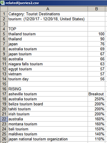Screen dimensions: 107x143
Task: Click cell with 'thailand tourism'
Action: 48,34
